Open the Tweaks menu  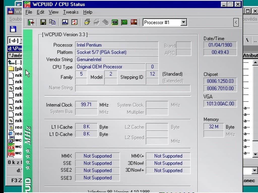[x=71, y=12]
